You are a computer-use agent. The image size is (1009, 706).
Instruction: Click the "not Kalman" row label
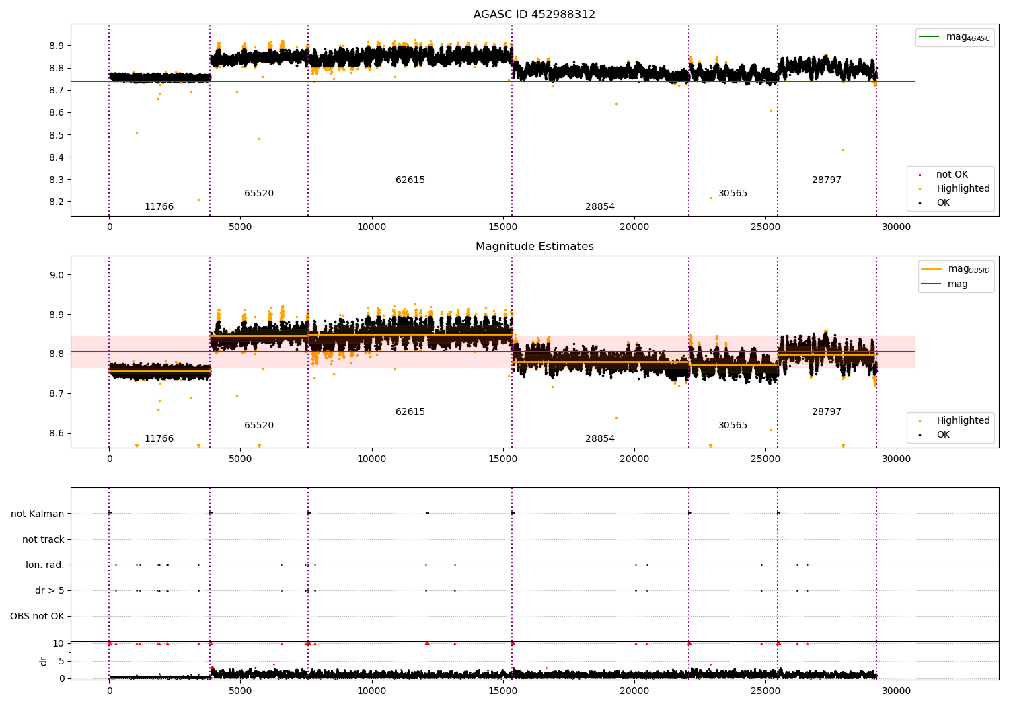[38, 514]
